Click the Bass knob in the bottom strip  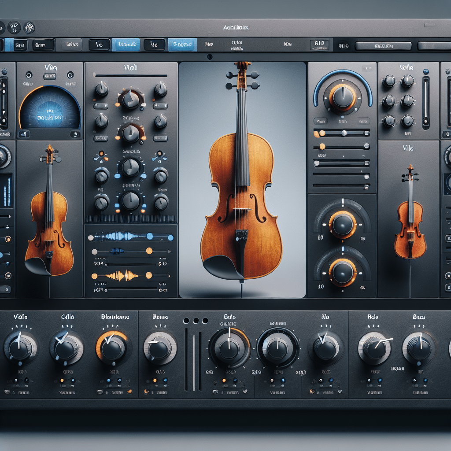tap(419, 349)
